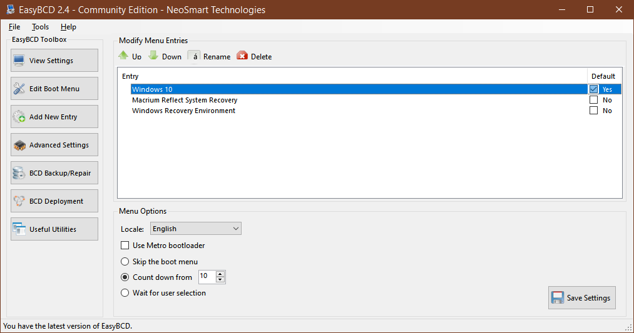Move selected entry Up
Image resolution: width=634 pixels, height=333 pixels.
click(130, 56)
